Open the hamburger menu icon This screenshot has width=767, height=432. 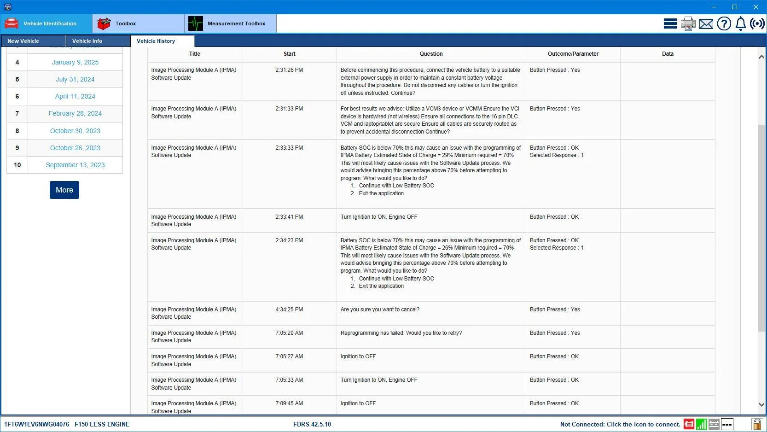click(x=670, y=23)
